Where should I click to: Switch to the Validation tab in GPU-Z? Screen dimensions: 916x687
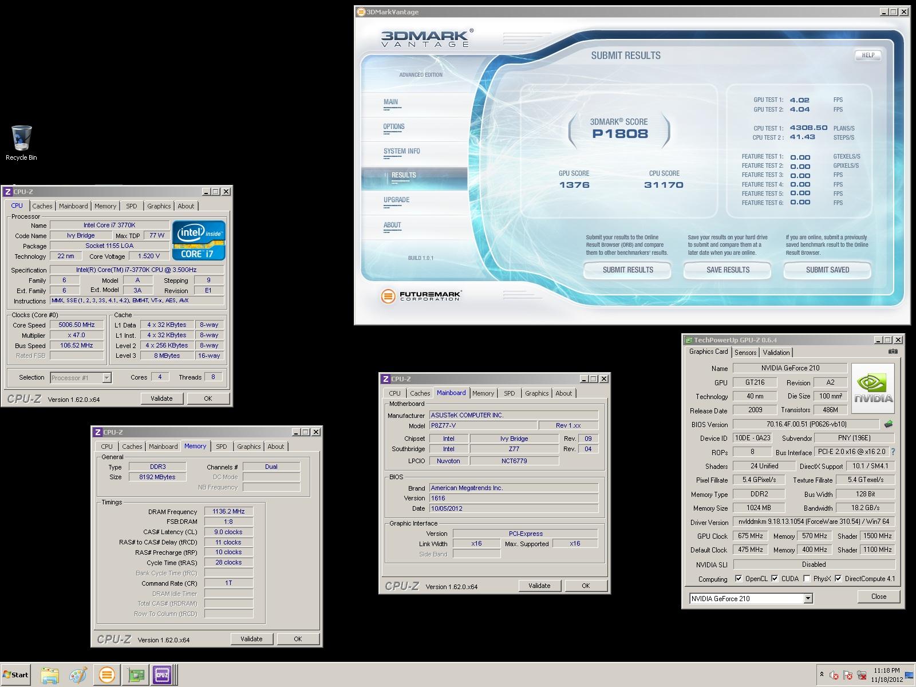776,353
